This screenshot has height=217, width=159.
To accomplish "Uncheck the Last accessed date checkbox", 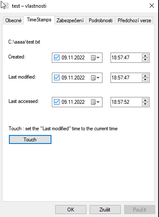I will tap(57, 102).
